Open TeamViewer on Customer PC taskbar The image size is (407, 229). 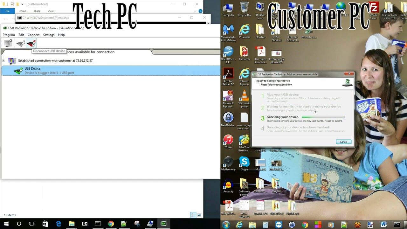click(279, 225)
